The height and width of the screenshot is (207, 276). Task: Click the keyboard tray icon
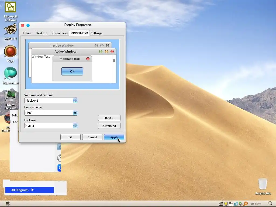coord(221,204)
